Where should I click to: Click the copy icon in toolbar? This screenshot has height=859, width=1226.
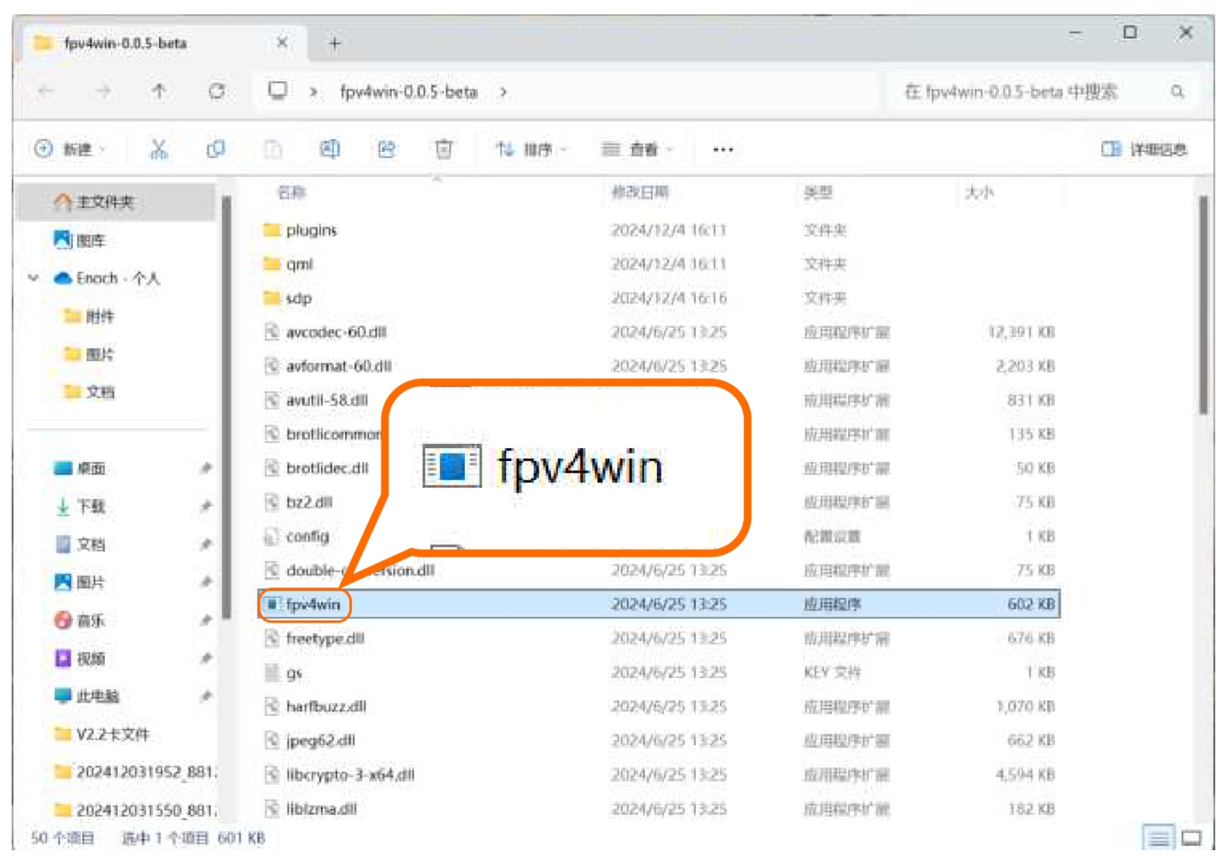point(216,149)
